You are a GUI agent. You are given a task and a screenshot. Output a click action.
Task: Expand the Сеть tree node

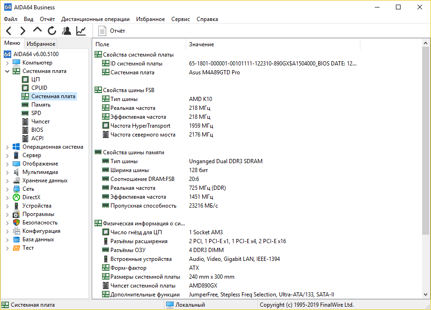(7, 189)
